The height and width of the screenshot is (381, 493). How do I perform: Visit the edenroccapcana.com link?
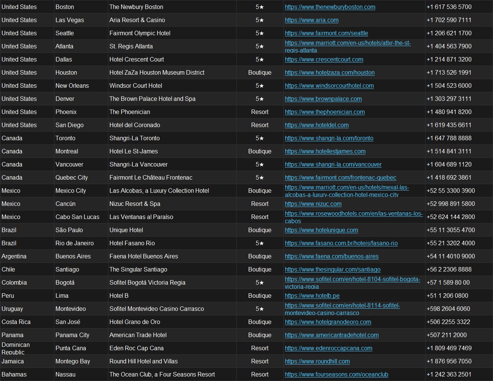[328, 348]
